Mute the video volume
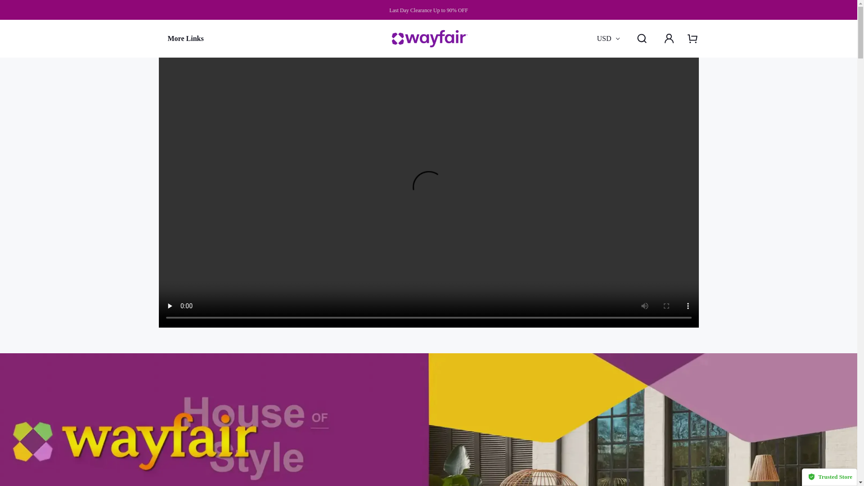Image resolution: width=864 pixels, height=486 pixels. point(645,306)
